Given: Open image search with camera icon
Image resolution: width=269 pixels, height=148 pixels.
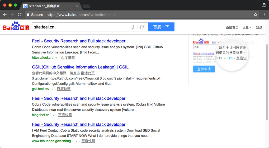Looking at the screenshot, I should (143, 27).
